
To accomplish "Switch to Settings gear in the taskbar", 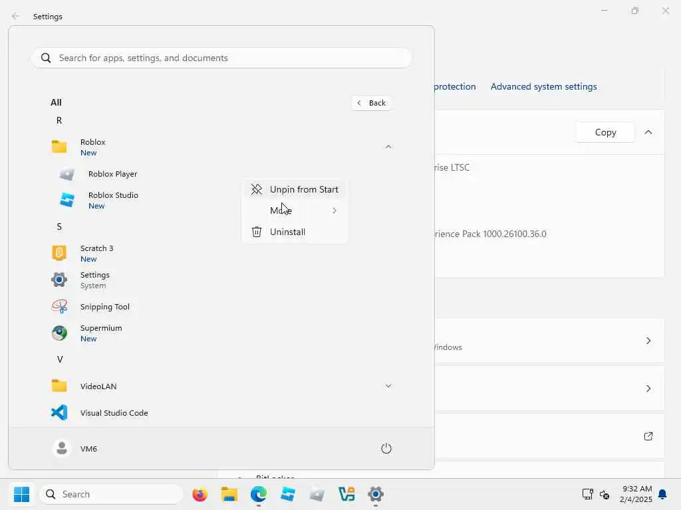I will point(376,494).
